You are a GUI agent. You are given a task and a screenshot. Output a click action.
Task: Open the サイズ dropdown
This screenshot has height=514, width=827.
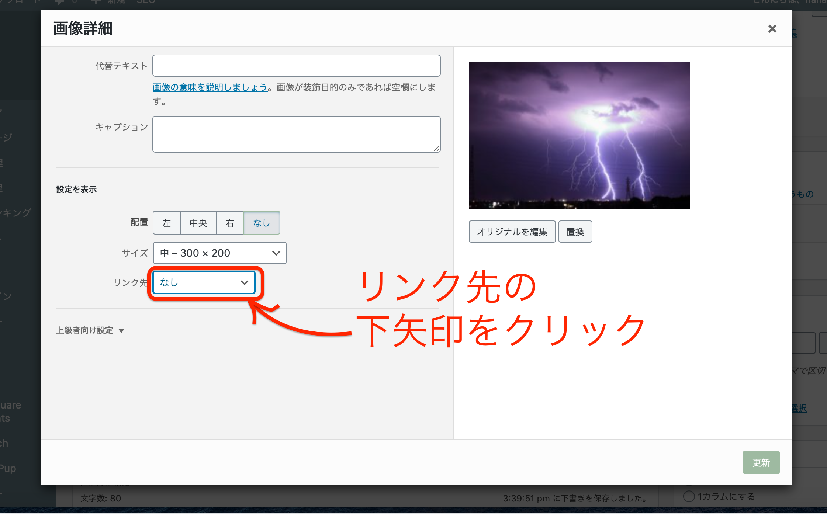[219, 253]
